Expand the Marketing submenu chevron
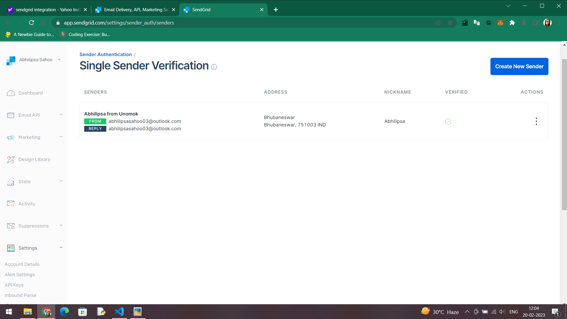This screenshot has width=567, height=319. click(61, 137)
